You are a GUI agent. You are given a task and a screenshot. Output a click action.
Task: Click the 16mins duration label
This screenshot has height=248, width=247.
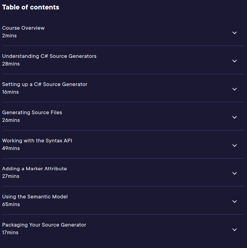(10, 92)
